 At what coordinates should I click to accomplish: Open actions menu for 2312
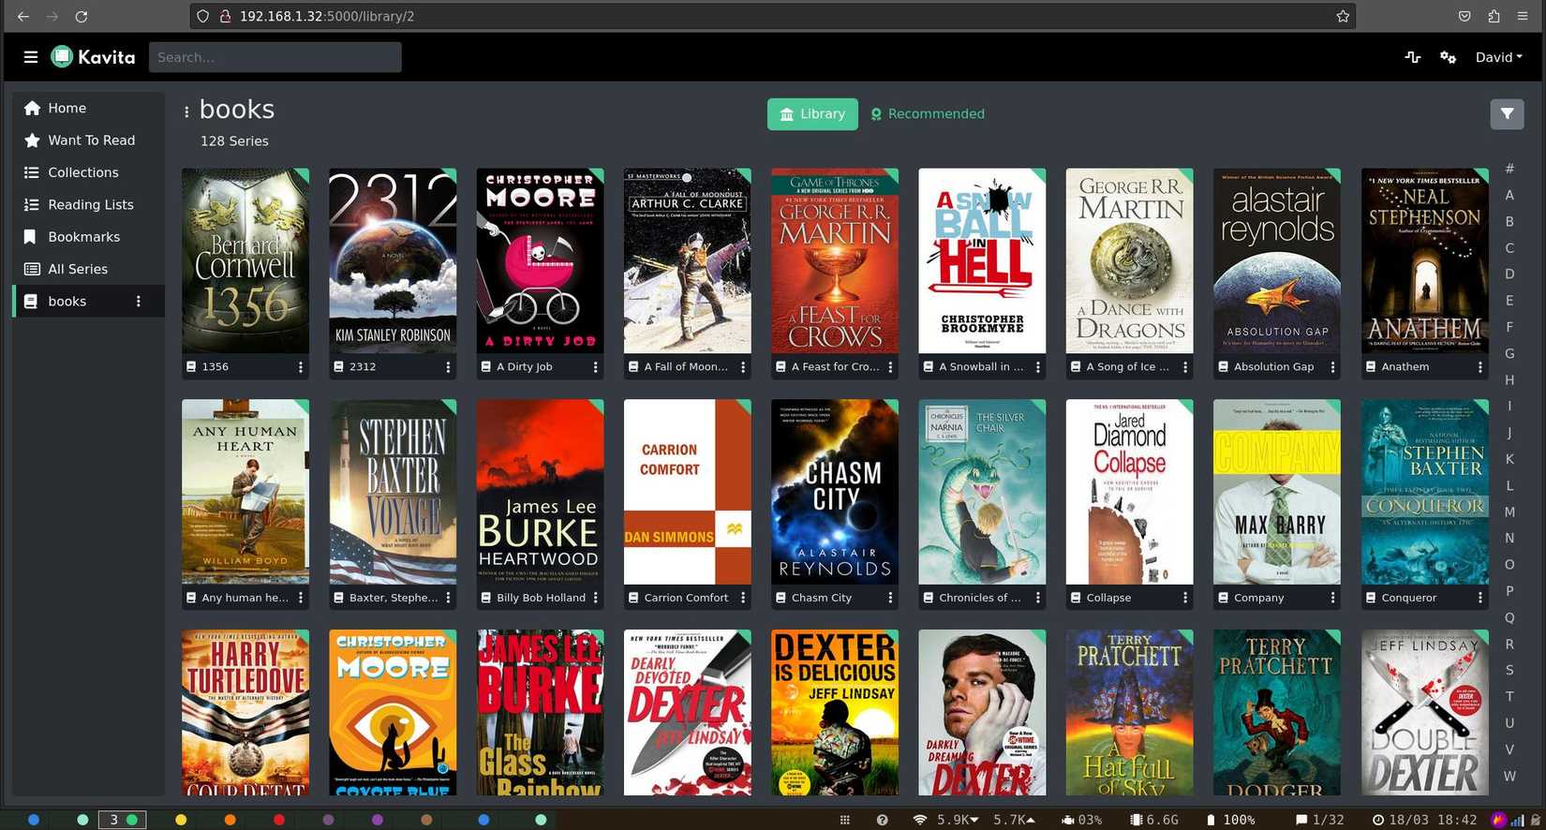click(x=448, y=367)
